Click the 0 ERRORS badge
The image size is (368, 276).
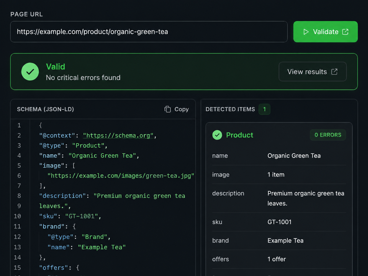point(328,135)
